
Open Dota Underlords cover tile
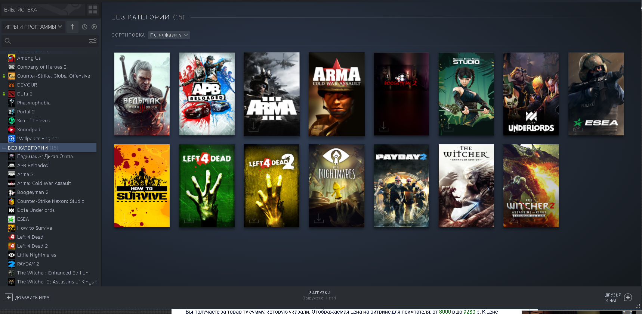point(531,94)
